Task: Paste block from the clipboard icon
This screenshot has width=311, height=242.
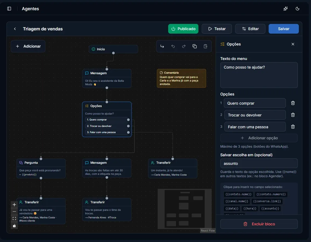Action: click(205, 46)
